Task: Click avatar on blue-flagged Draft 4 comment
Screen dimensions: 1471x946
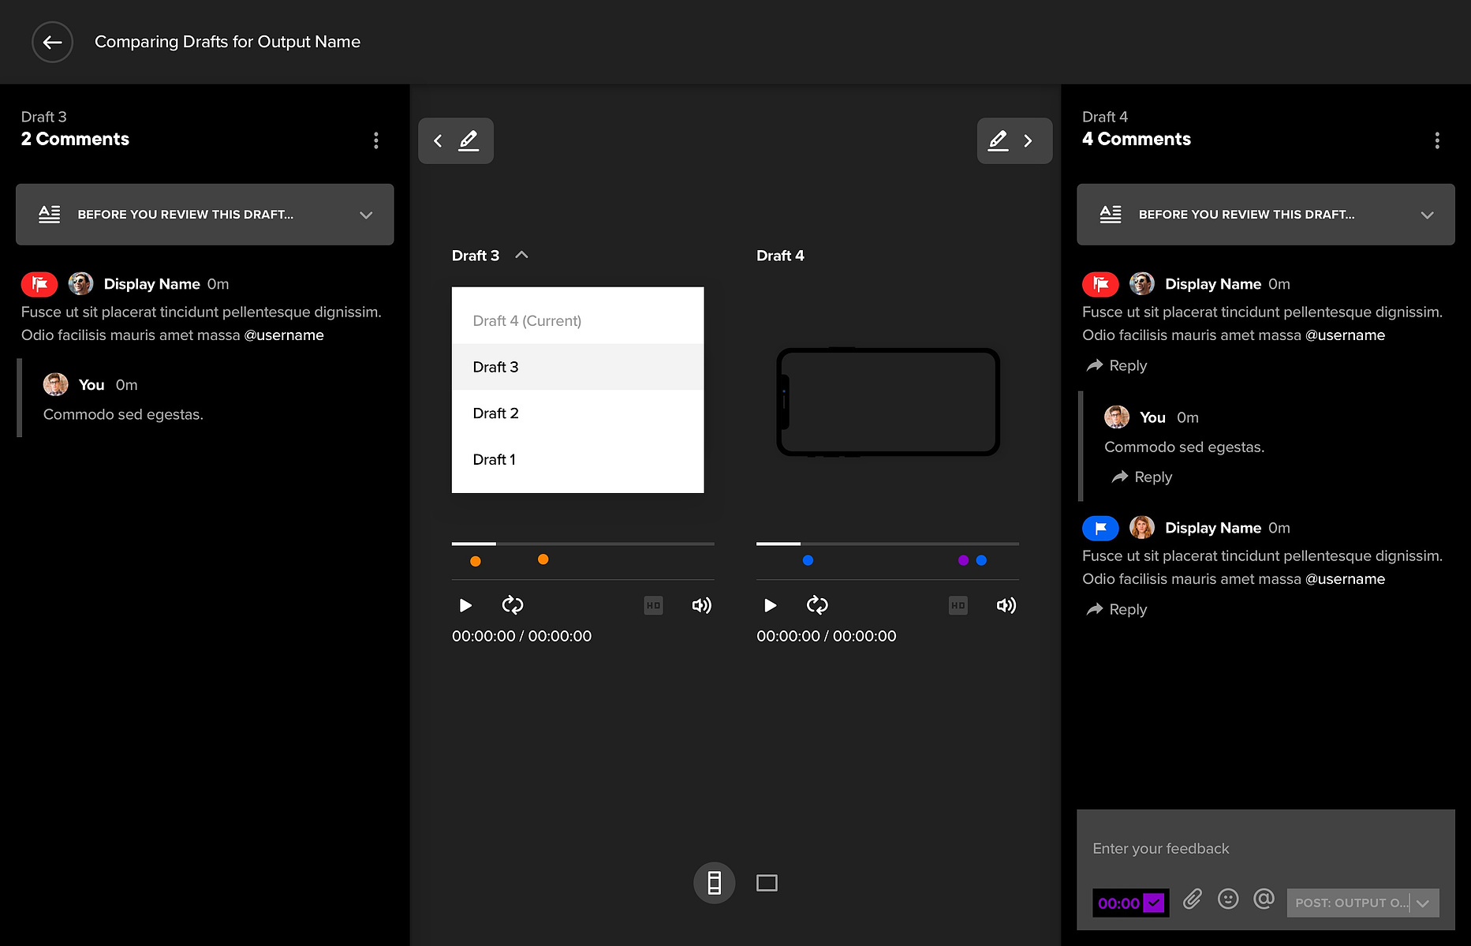Action: [x=1141, y=528]
